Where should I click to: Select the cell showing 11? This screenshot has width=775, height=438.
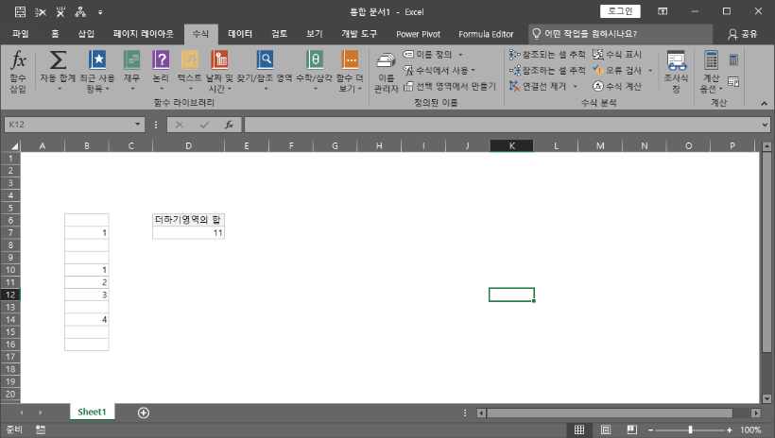pos(188,232)
